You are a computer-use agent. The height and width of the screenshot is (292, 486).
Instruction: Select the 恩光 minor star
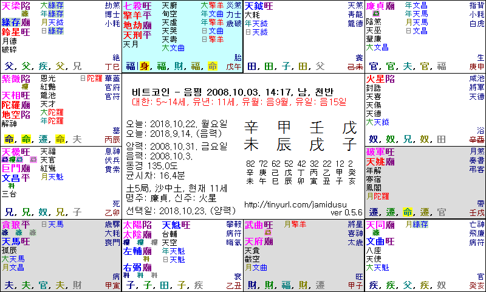[48, 78]
